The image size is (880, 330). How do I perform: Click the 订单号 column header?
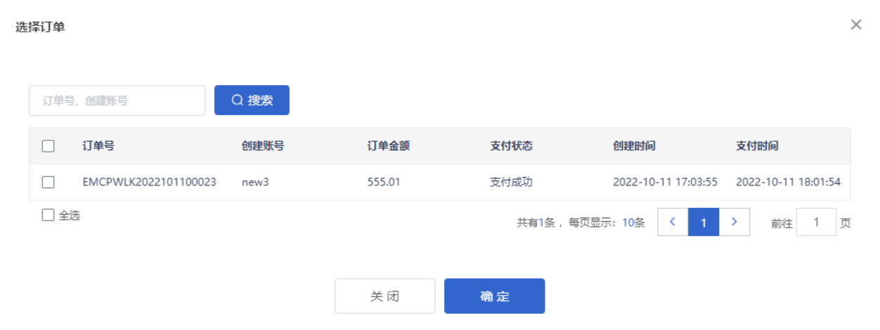tap(98, 146)
